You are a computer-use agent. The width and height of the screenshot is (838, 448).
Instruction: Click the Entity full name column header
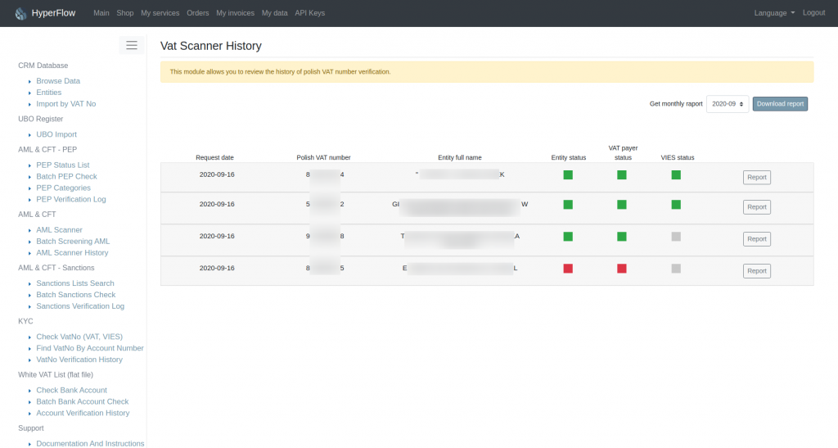tap(460, 158)
